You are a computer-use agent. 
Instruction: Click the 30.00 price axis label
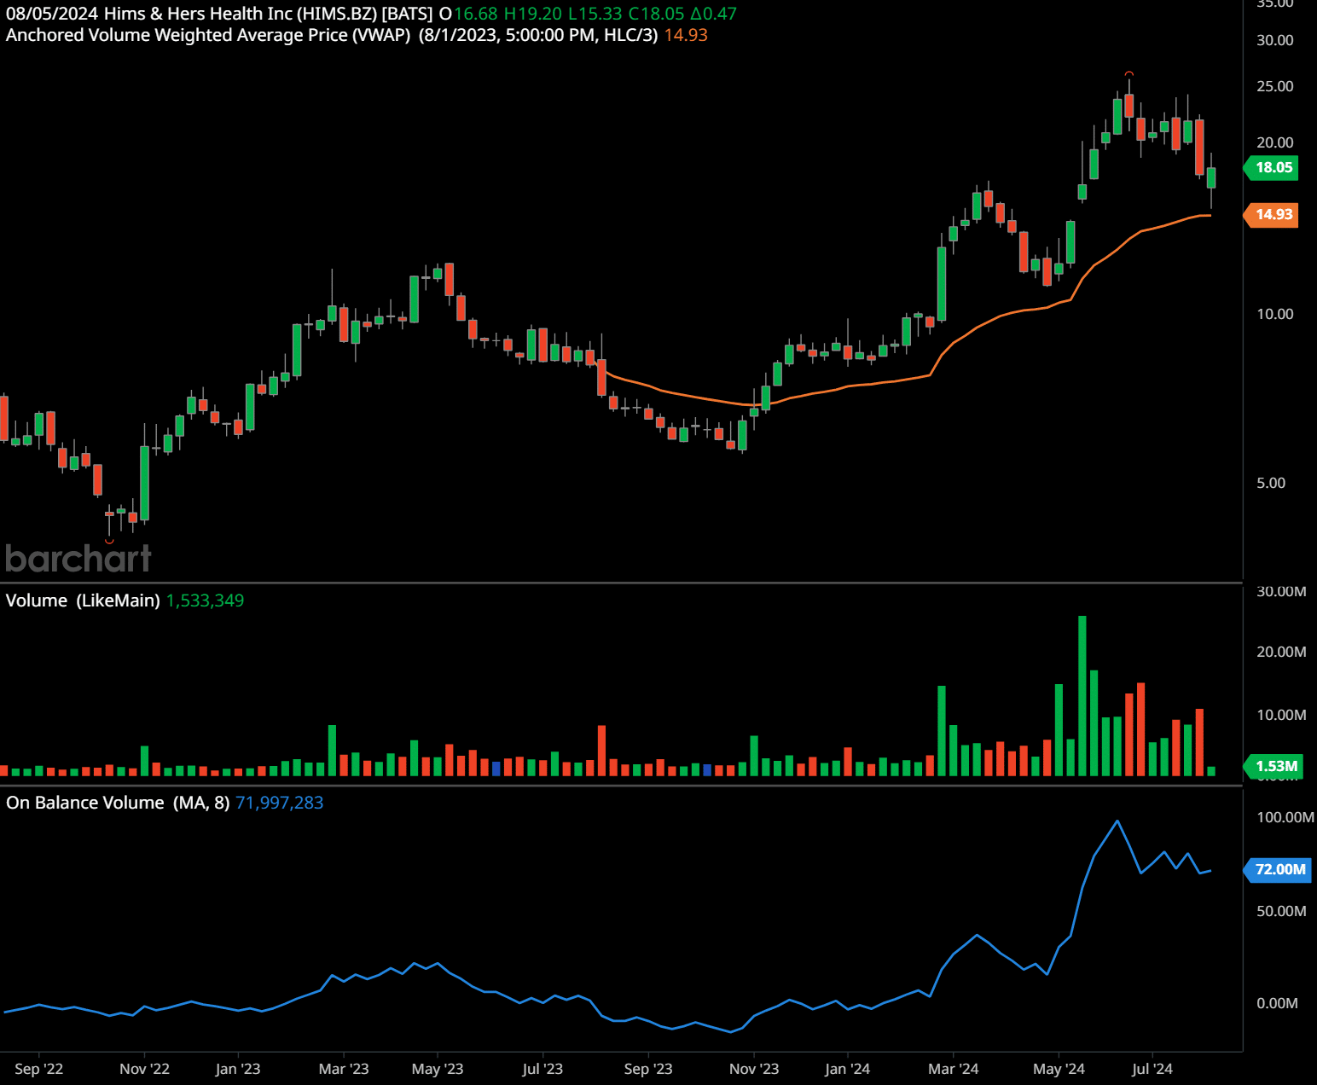coord(1274,40)
